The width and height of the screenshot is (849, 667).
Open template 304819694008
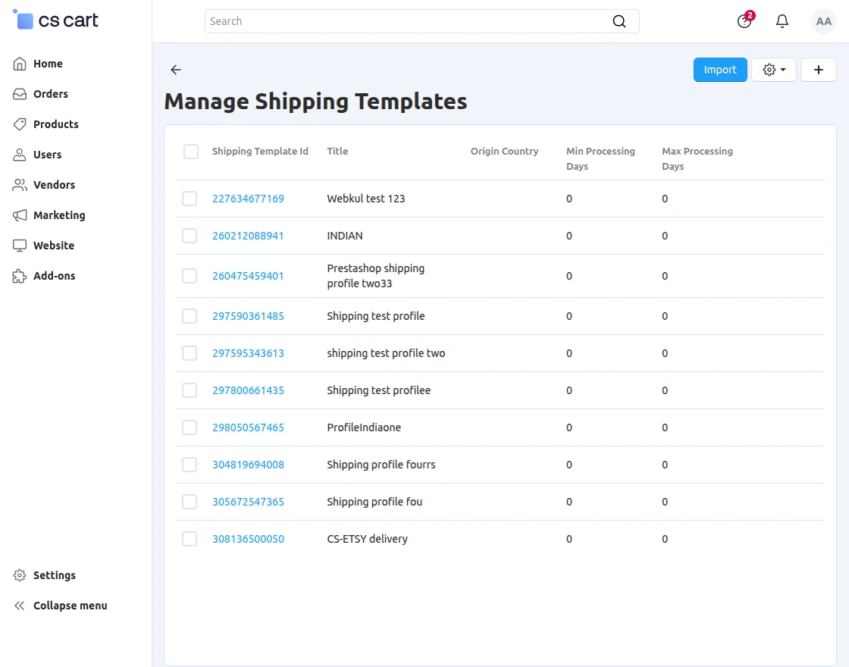coord(248,465)
